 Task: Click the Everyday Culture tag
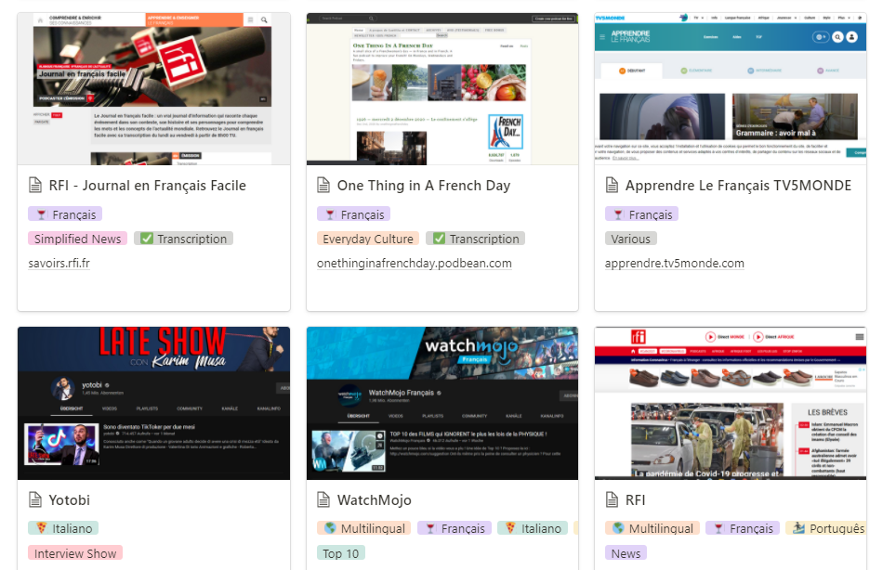coord(368,239)
